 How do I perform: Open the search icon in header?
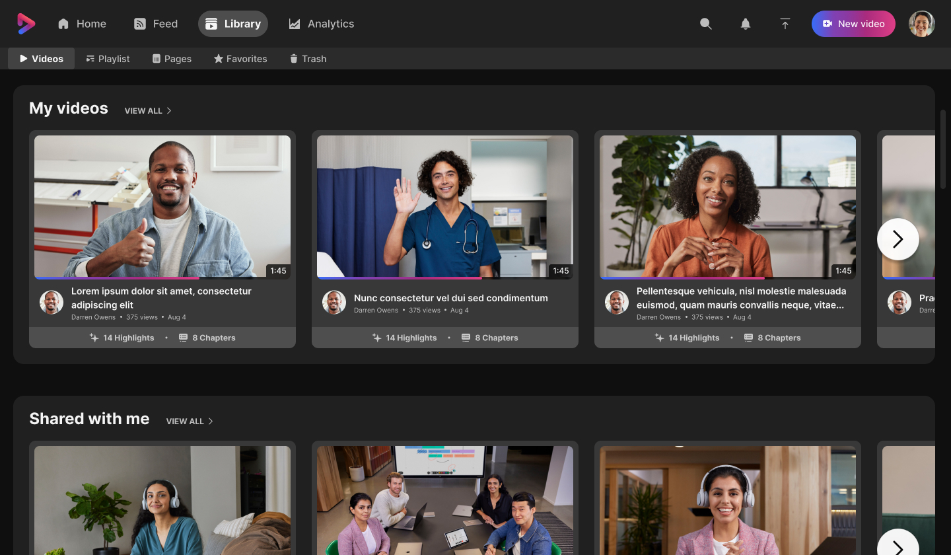coord(706,24)
